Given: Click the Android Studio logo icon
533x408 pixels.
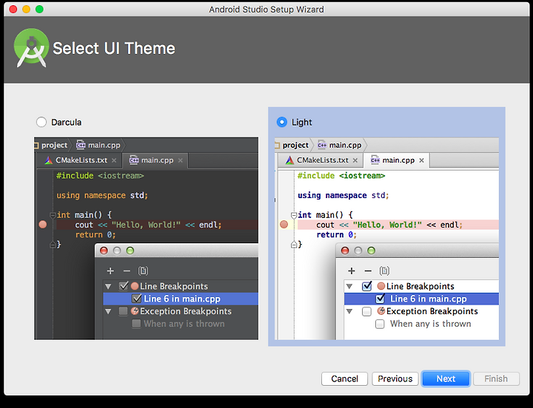Looking at the screenshot, I should (x=31, y=48).
